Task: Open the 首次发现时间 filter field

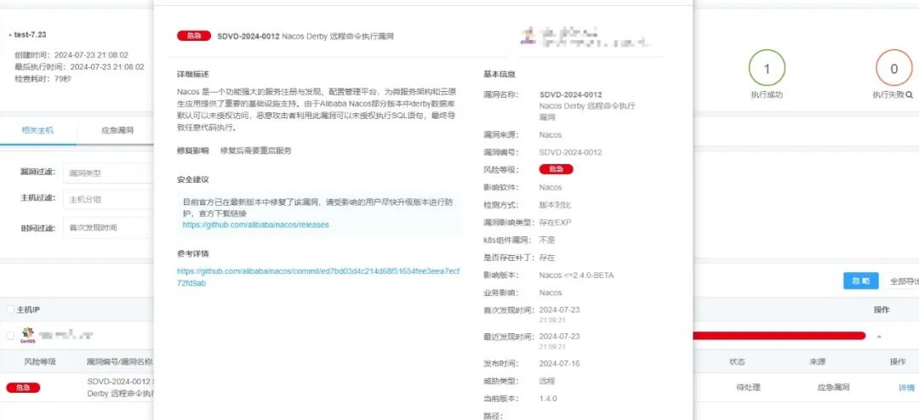Action: tap(108, 227)
